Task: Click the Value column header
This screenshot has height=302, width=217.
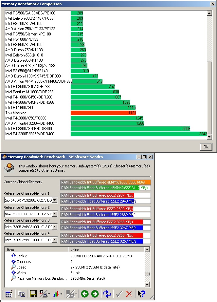Action: click(106, 249)
